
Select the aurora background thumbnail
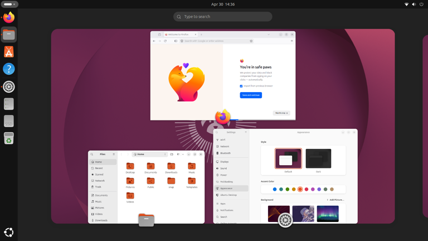click(328, 214)
